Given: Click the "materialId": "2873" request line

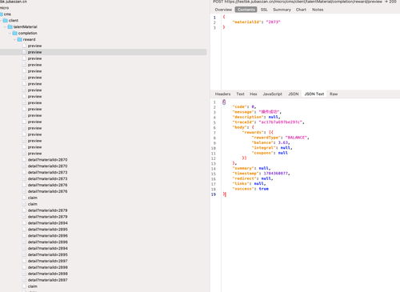Looking at the screenshot, I should (x=256, y=22).
